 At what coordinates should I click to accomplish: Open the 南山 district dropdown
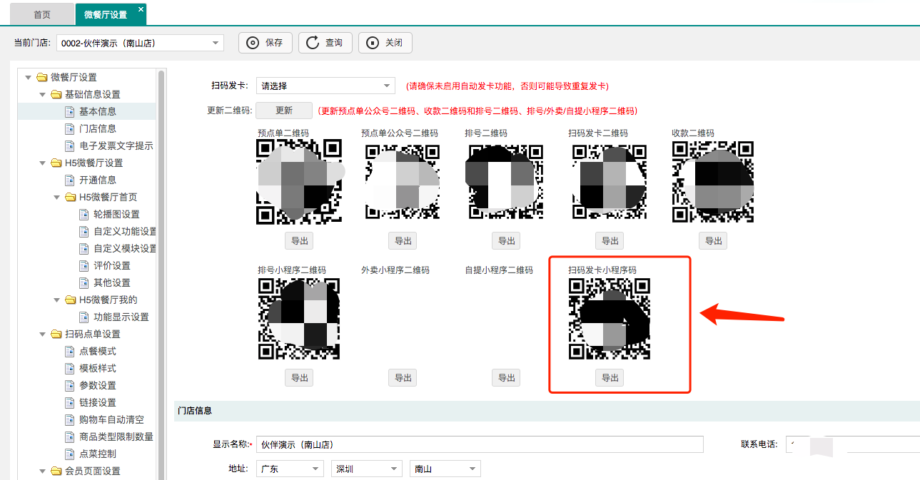pos(445,469)
